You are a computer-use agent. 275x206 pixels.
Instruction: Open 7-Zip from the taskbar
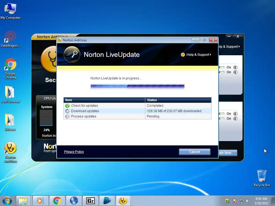(91, 201)
